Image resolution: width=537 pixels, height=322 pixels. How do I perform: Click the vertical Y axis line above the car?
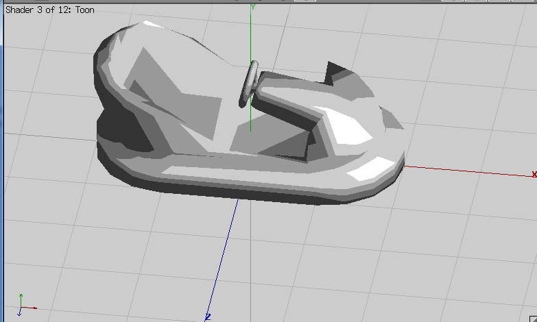[x=251, y=34]
